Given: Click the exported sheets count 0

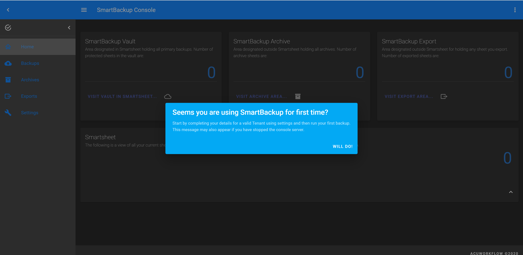Looking at the screenshot, I should pyautogui.click(x=508, y=72).
